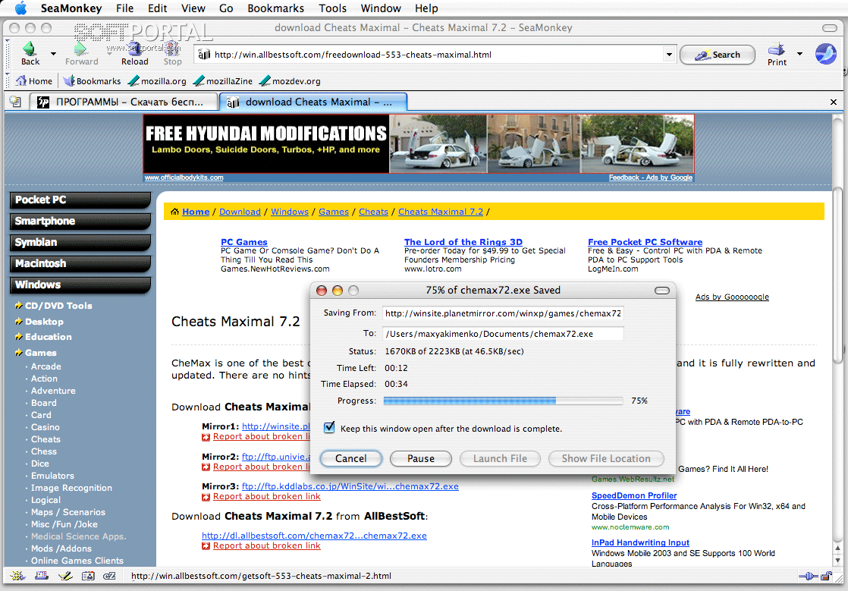Open the Pocket PC category
The height and width of the screenshot is (591, 848).
pyautogui.click(x=80, y=200)
